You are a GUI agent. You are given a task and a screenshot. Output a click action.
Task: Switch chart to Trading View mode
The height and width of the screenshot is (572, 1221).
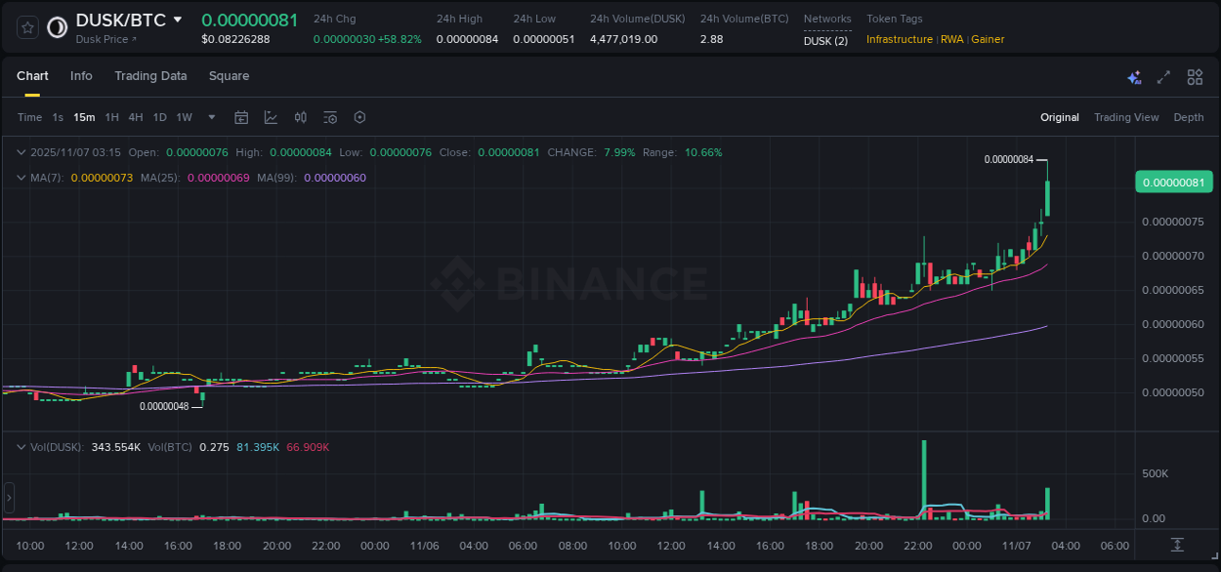[x=1126, y=117]
